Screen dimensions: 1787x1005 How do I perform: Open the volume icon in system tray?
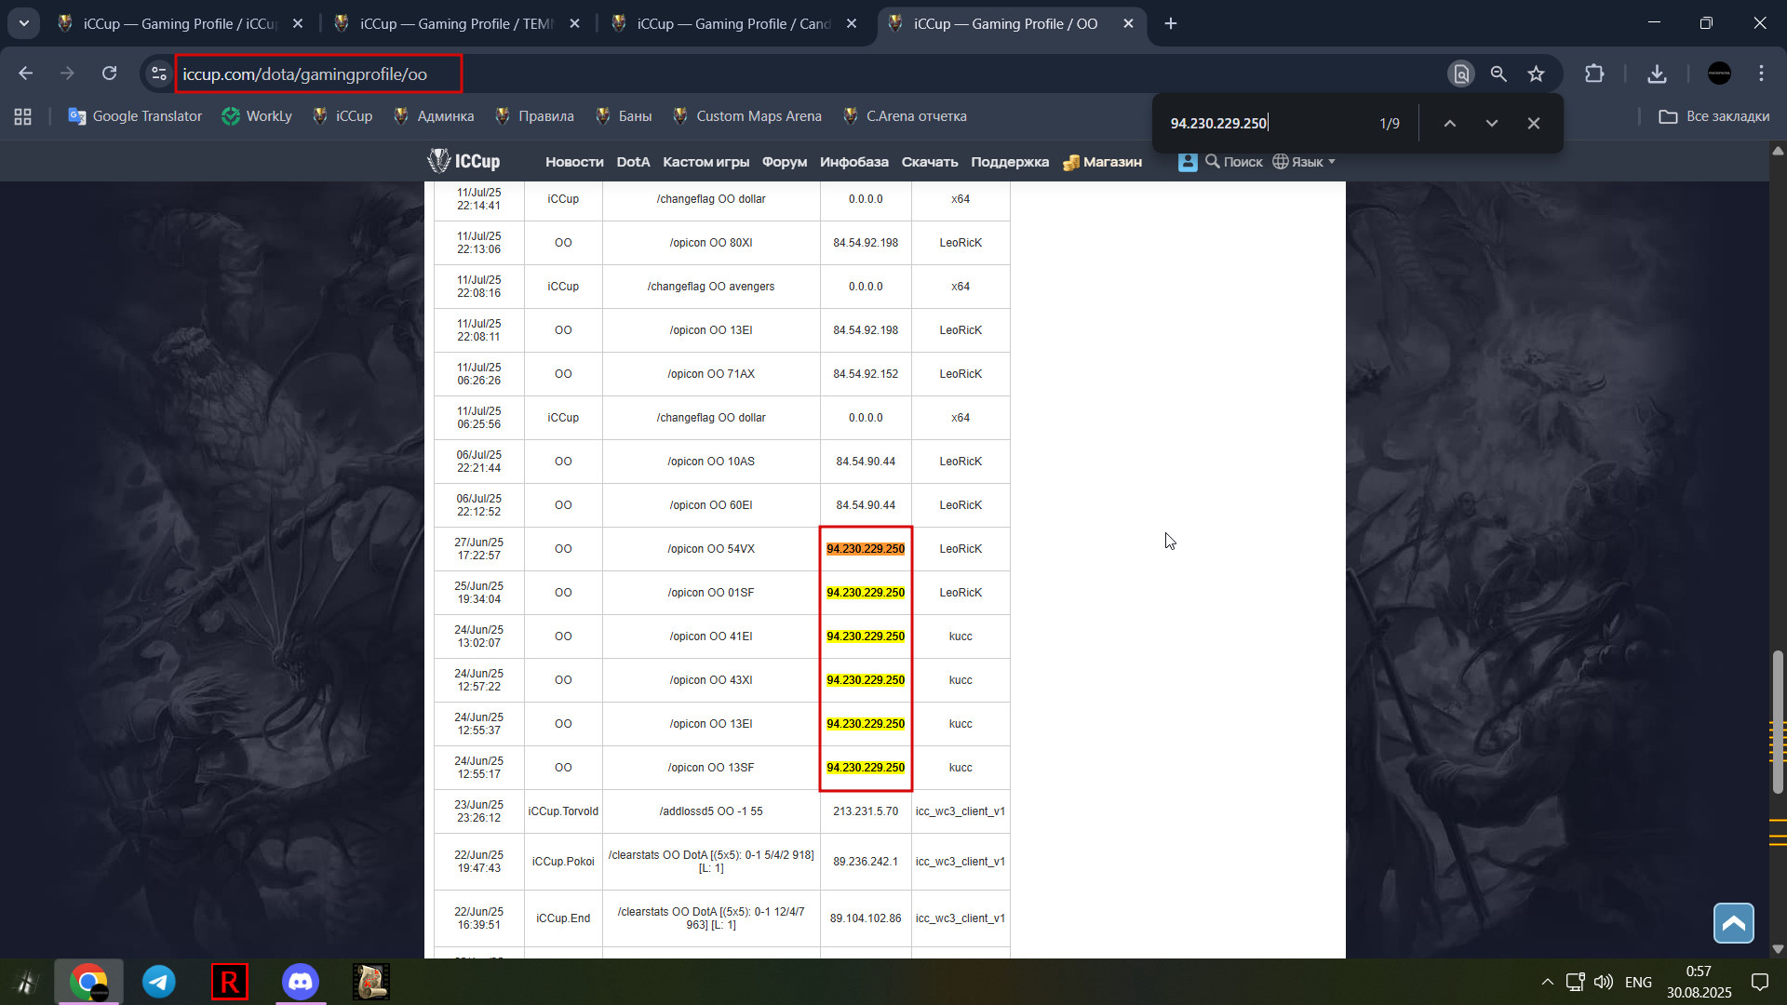[1603, 982]
